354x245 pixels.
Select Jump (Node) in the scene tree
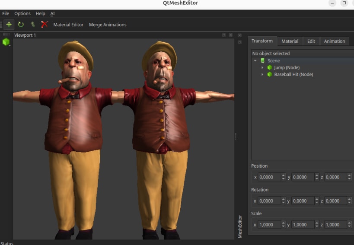[x=287, y=67]
